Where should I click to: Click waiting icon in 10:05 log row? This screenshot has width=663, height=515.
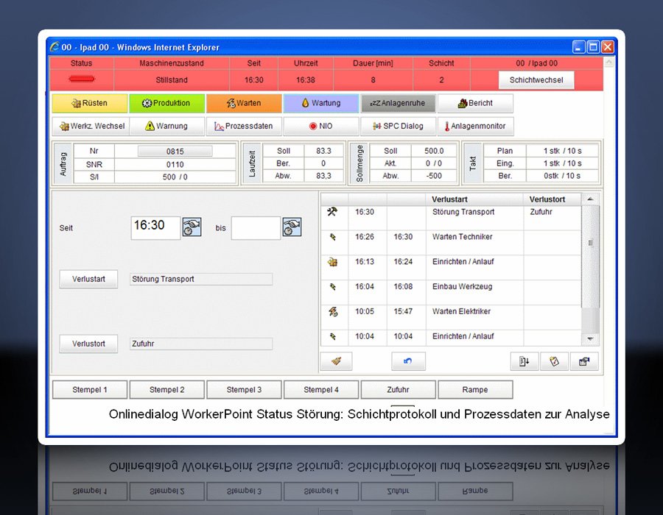[x=333, y=311]
